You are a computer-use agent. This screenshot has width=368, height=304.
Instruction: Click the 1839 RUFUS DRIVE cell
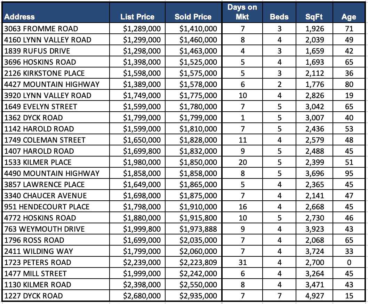pos(37,51)
